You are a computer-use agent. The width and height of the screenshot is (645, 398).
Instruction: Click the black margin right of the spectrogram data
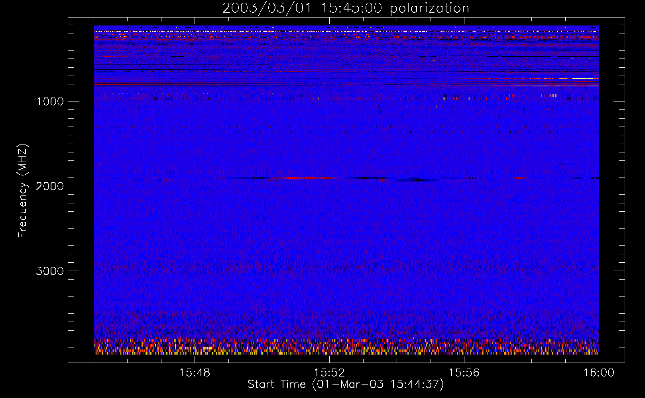[612, 191]
